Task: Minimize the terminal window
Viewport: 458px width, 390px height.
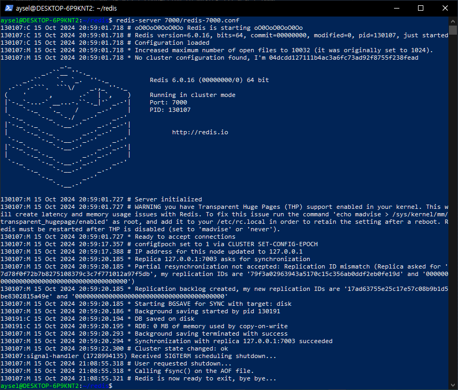Action: click(x=396, y=8)
